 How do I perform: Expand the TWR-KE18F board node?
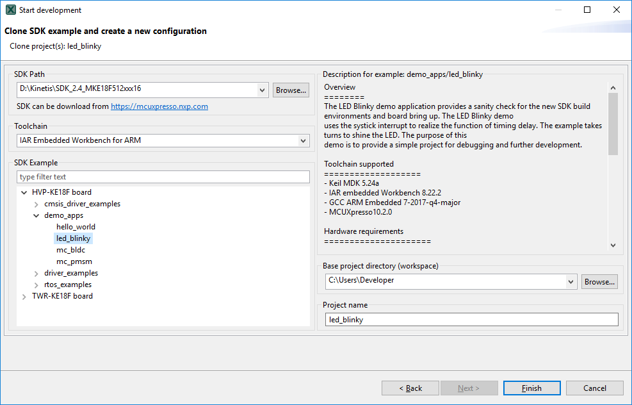point(24,296)
